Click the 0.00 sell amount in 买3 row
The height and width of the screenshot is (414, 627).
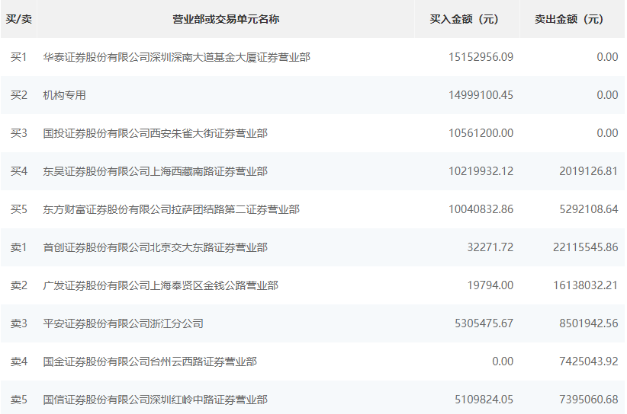click(607, 133)
